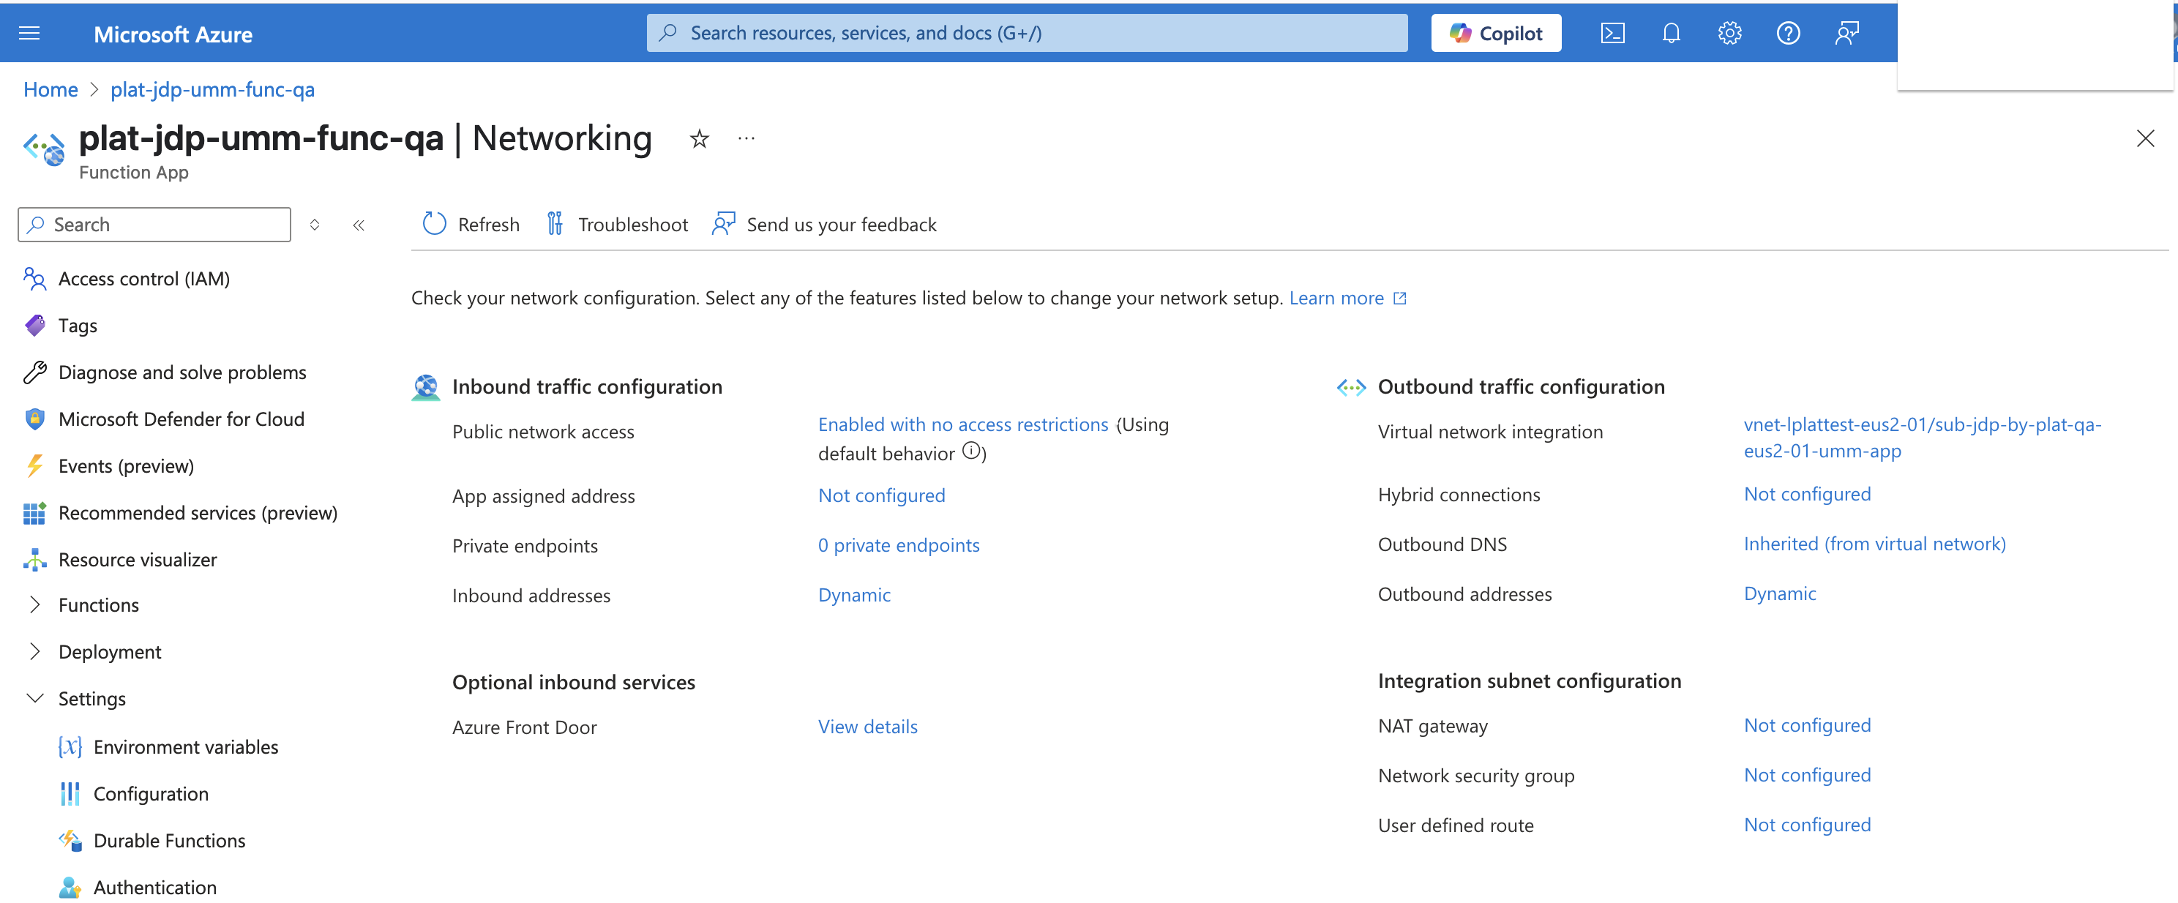Click the Copilot button
2178x903 pixels.
1496,34
